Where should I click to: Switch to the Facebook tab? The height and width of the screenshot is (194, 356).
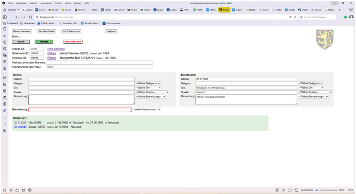[290, 10]
